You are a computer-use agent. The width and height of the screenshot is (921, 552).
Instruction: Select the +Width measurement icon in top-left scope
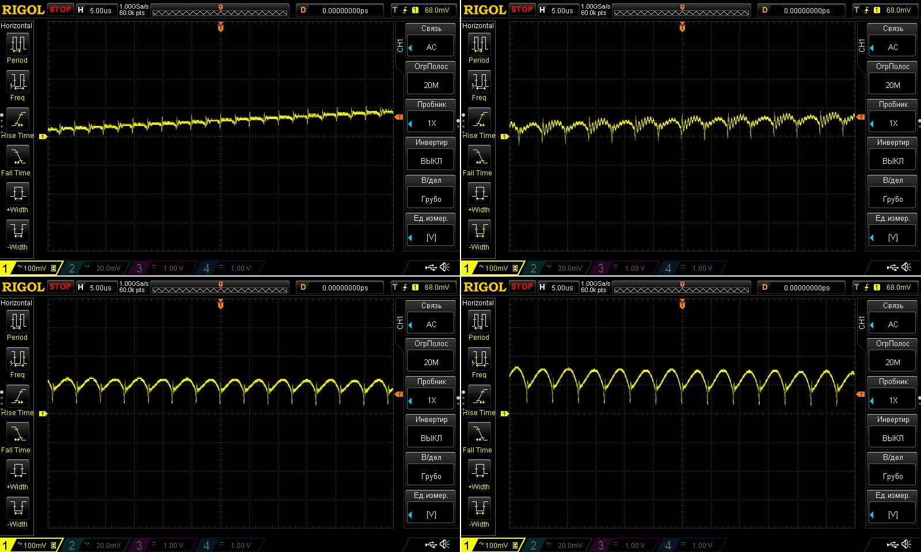17,194
